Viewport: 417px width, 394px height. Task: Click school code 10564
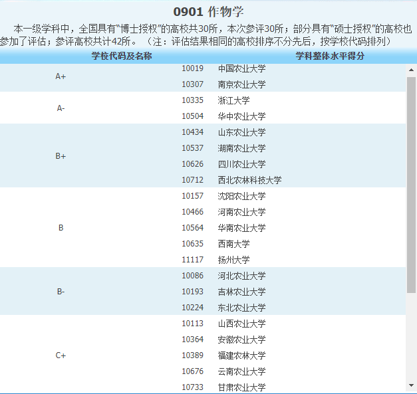click(x=193, y=228)
